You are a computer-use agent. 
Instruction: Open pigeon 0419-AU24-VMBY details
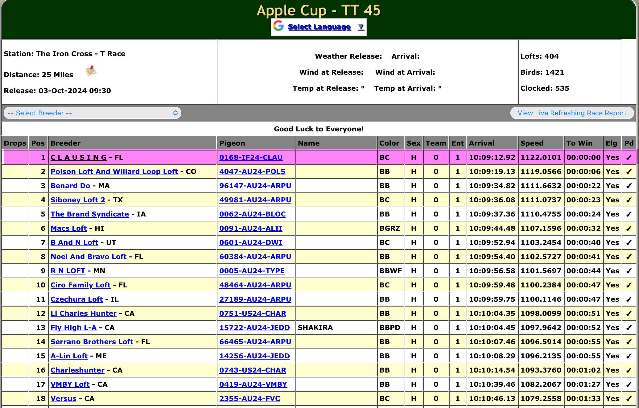tap(253, 384)
